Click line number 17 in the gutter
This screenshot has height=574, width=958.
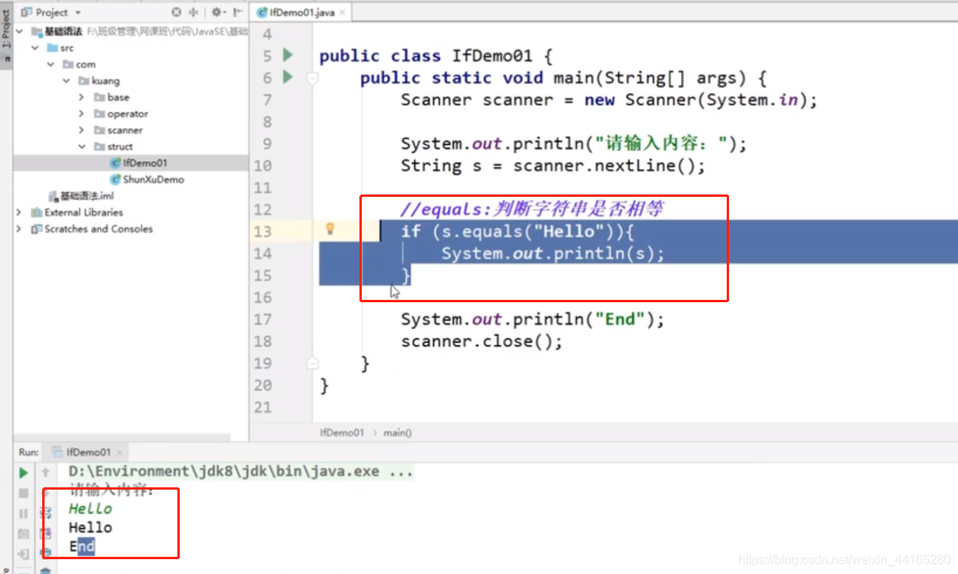pos(263,319)
